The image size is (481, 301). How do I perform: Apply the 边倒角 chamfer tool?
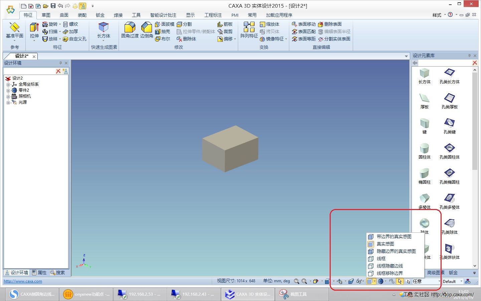click(x=146, y=30)
